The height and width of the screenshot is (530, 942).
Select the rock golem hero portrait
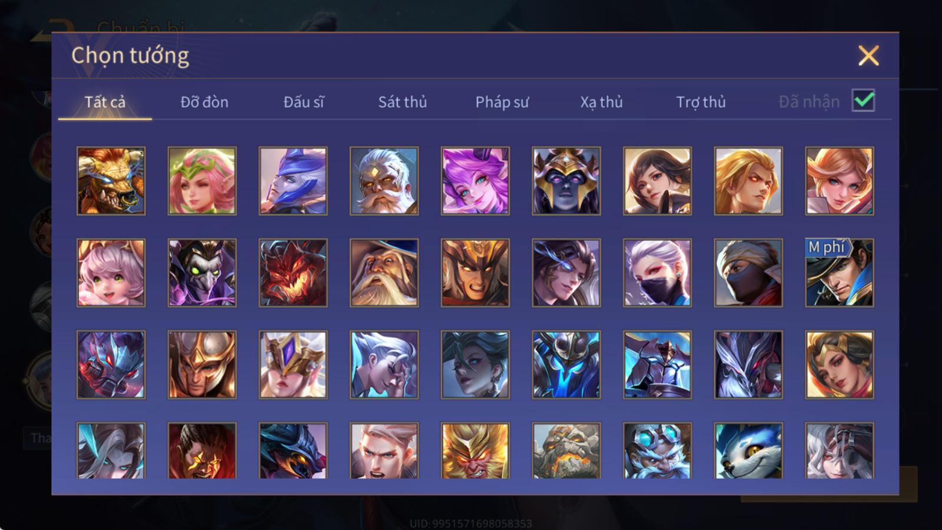(x=566, y=450)
